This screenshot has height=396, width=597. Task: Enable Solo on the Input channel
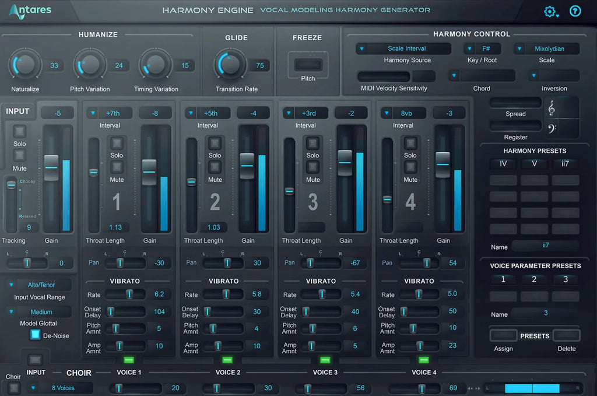20,131
